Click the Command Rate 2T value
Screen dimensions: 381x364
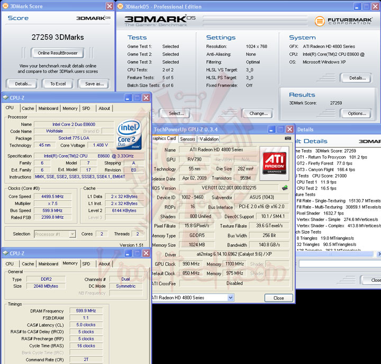tap(86, 359)
